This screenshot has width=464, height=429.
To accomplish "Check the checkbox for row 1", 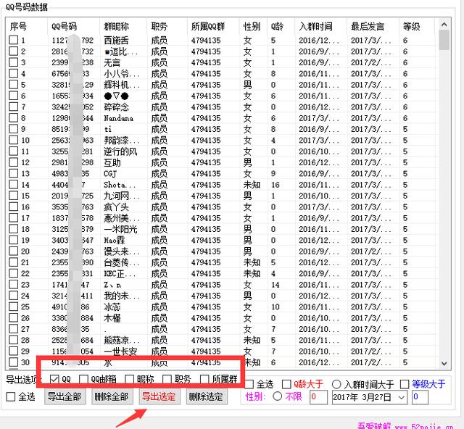I will pyautogui.click(x=13, y=41).
